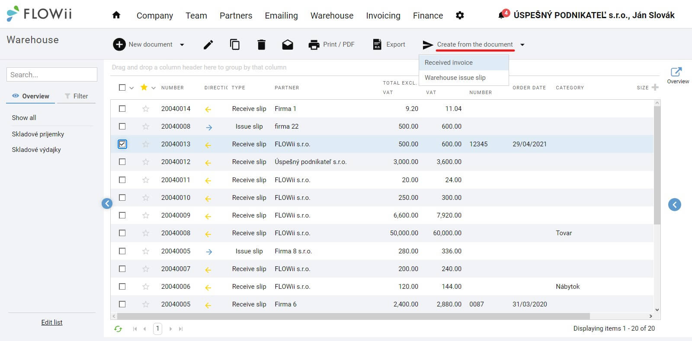Open the Finance menu
Image resolution: width=692 pixels, height=341 pixels.
[x=428, y=16]
